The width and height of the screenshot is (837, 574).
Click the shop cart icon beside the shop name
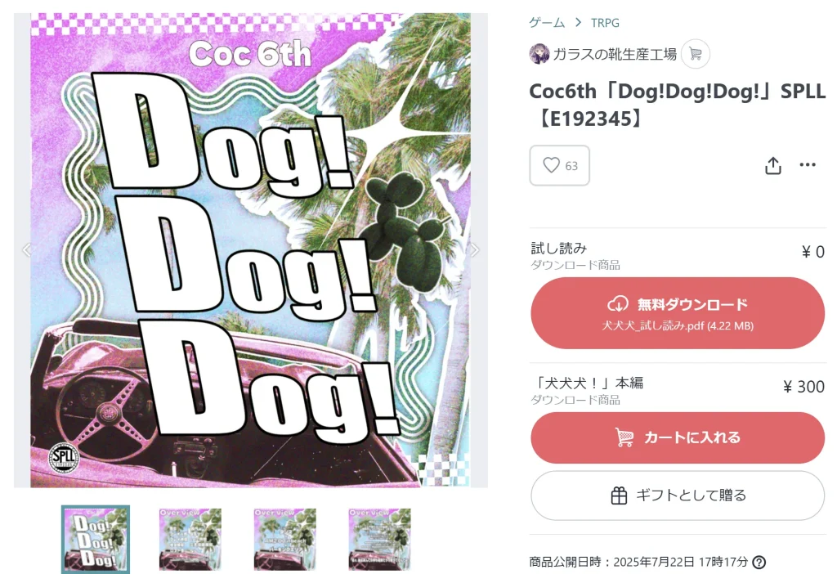pyautogui.click(x=696, y=54)
